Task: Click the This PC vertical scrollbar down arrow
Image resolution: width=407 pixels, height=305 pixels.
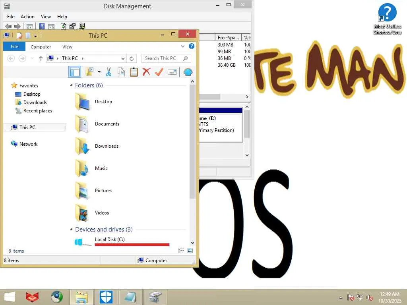Action: [192, 243]
